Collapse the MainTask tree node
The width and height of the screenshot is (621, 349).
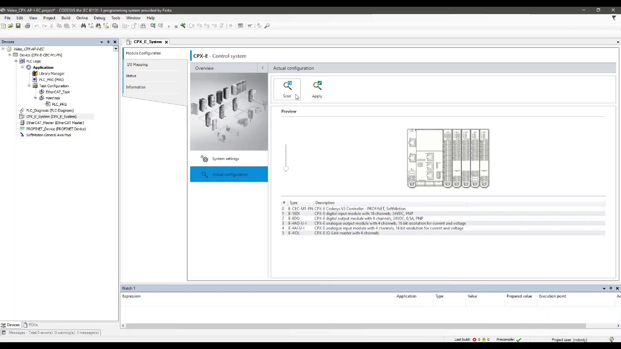tap(35, 98)
